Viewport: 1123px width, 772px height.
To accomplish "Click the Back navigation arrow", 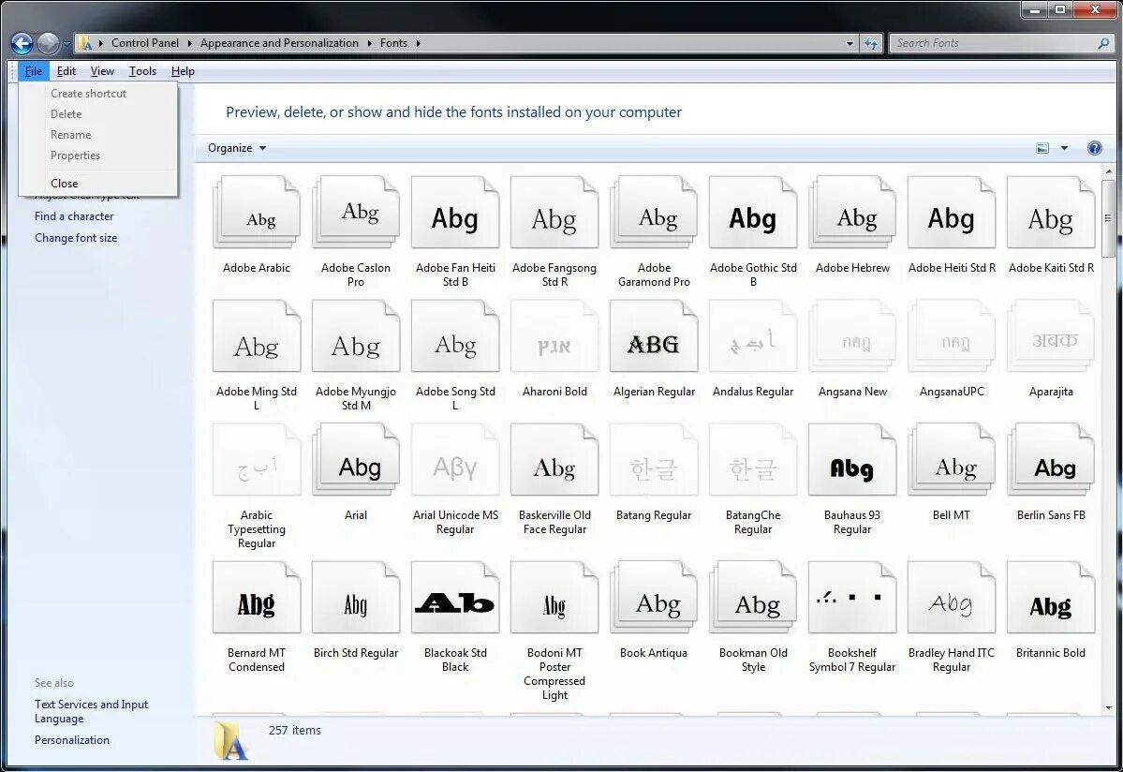I will [x=22, y=44].
